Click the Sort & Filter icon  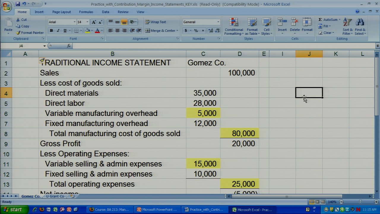[347, 27]
